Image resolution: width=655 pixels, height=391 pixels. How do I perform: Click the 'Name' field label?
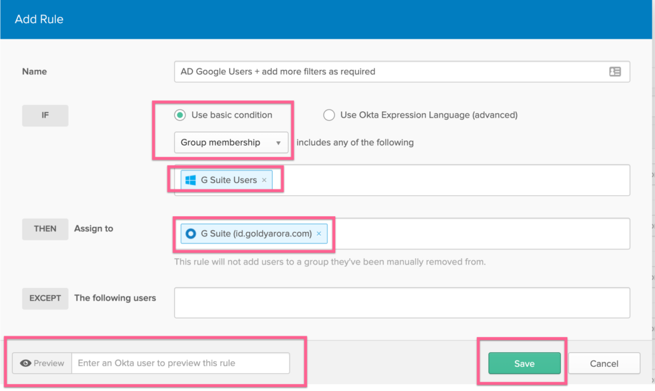click(34, 71)
